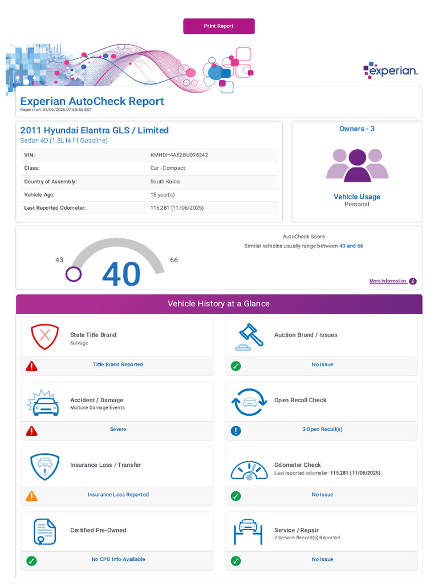This screenshot has width=438, height=585.
Task: Open the No Issue link under Auction Brand
Action: coord(323,364)
